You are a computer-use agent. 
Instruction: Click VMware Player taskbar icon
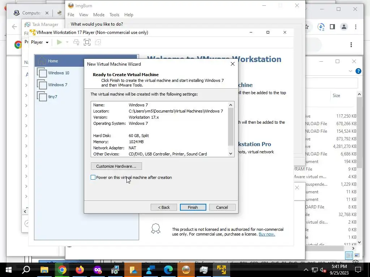221,270
